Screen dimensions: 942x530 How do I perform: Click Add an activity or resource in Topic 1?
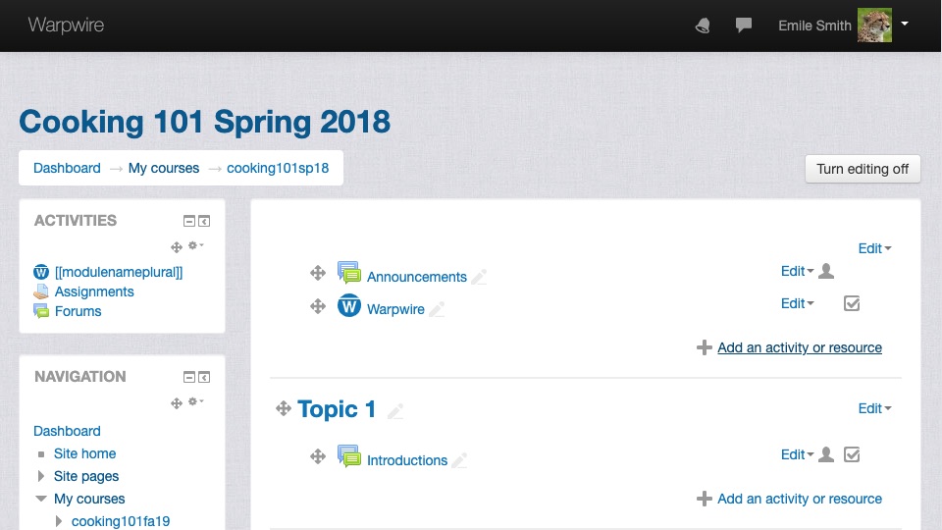coord(800,499)
